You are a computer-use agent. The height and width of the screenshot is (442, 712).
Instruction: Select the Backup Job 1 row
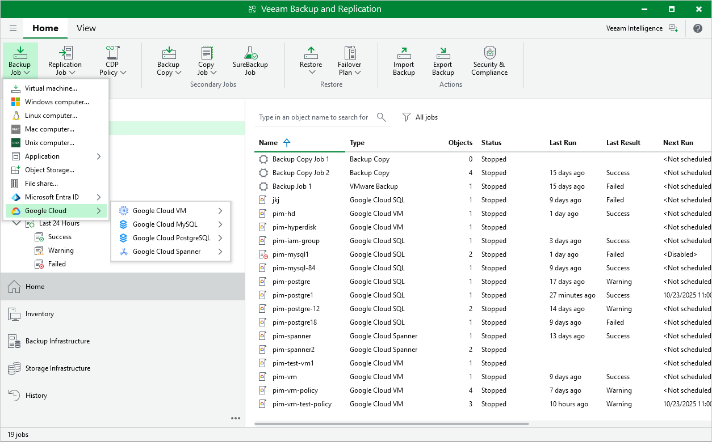point(483,186)
